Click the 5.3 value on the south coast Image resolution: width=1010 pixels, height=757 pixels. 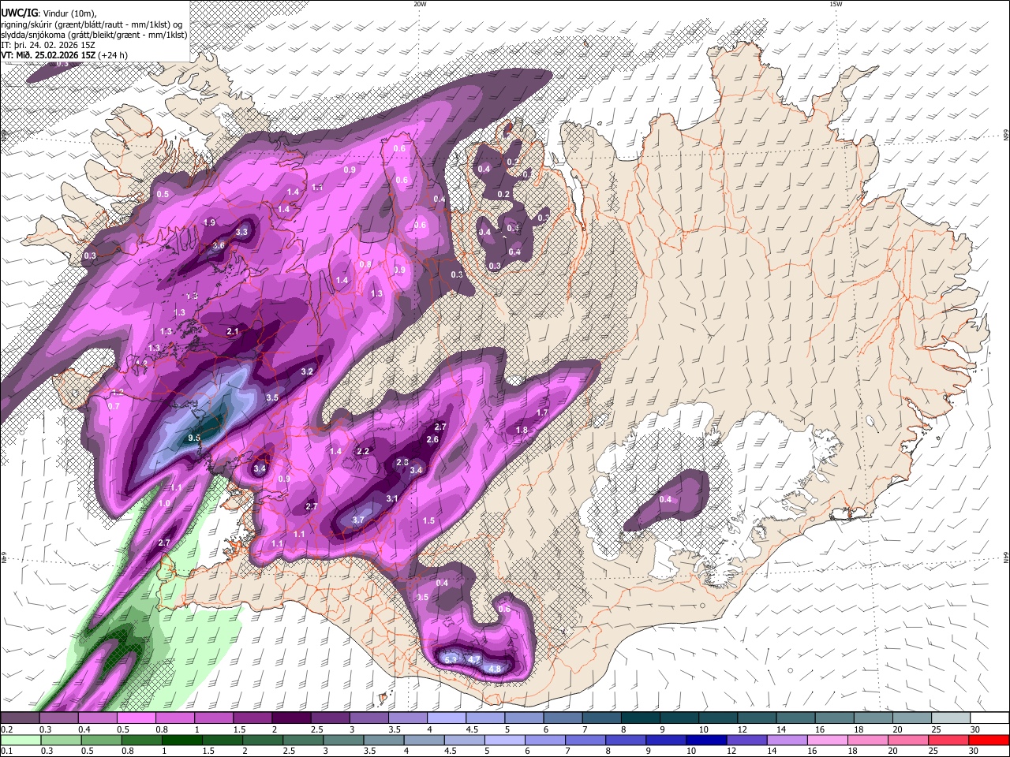coord(451,659)
